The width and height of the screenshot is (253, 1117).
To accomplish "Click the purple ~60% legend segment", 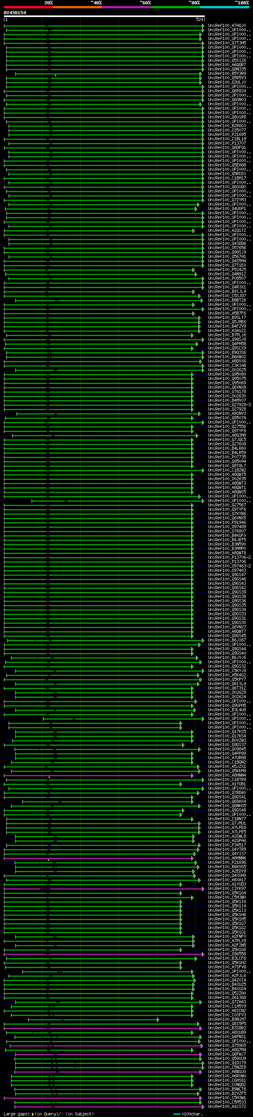I will pyautogui.click(x=127, y=7).
